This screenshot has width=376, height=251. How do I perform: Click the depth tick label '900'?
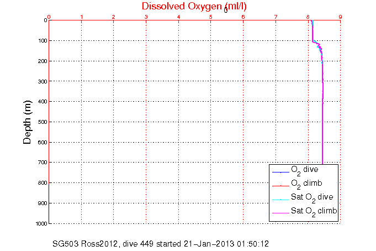coord(43,203)
